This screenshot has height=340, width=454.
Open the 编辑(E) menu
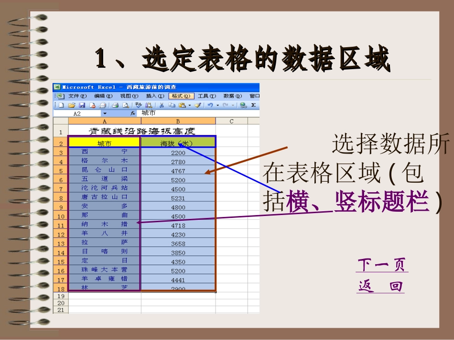point(103,96)
